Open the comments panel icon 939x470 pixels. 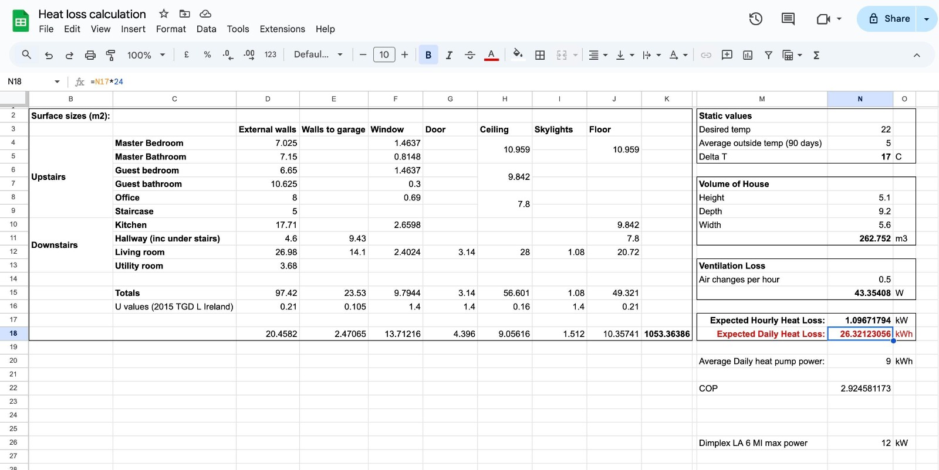[788, 19]
